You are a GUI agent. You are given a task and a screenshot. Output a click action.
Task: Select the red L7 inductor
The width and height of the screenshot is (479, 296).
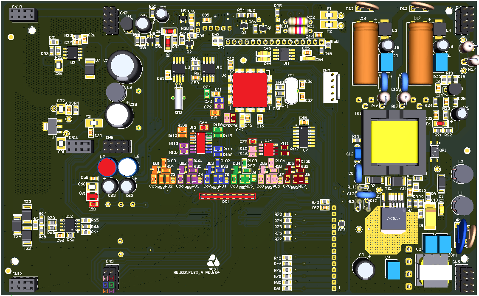107,167
